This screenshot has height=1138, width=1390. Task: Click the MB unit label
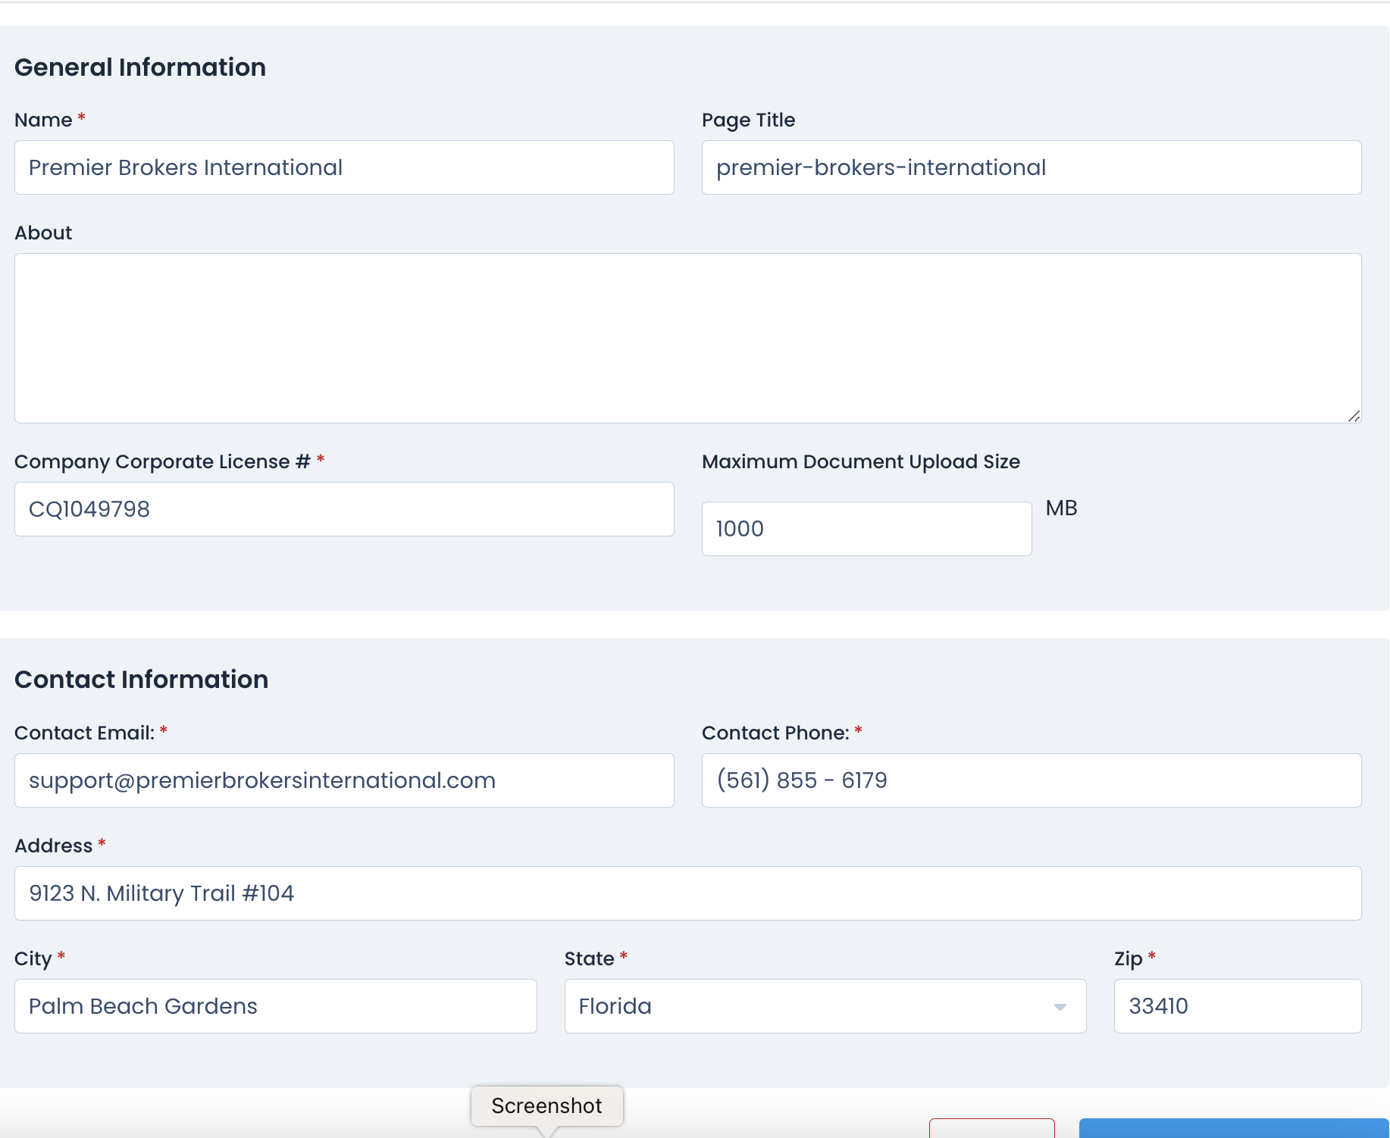[x=1061, y=508]
